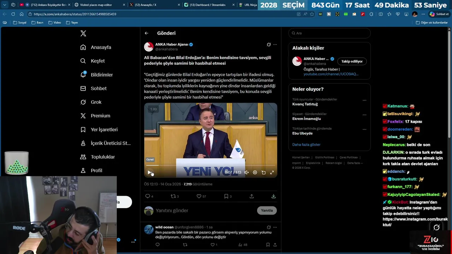Viewport: 452px width, 254px height.
Task: Share wild ocean's reply
Action: pyautogui.click(x=275, y=244)
